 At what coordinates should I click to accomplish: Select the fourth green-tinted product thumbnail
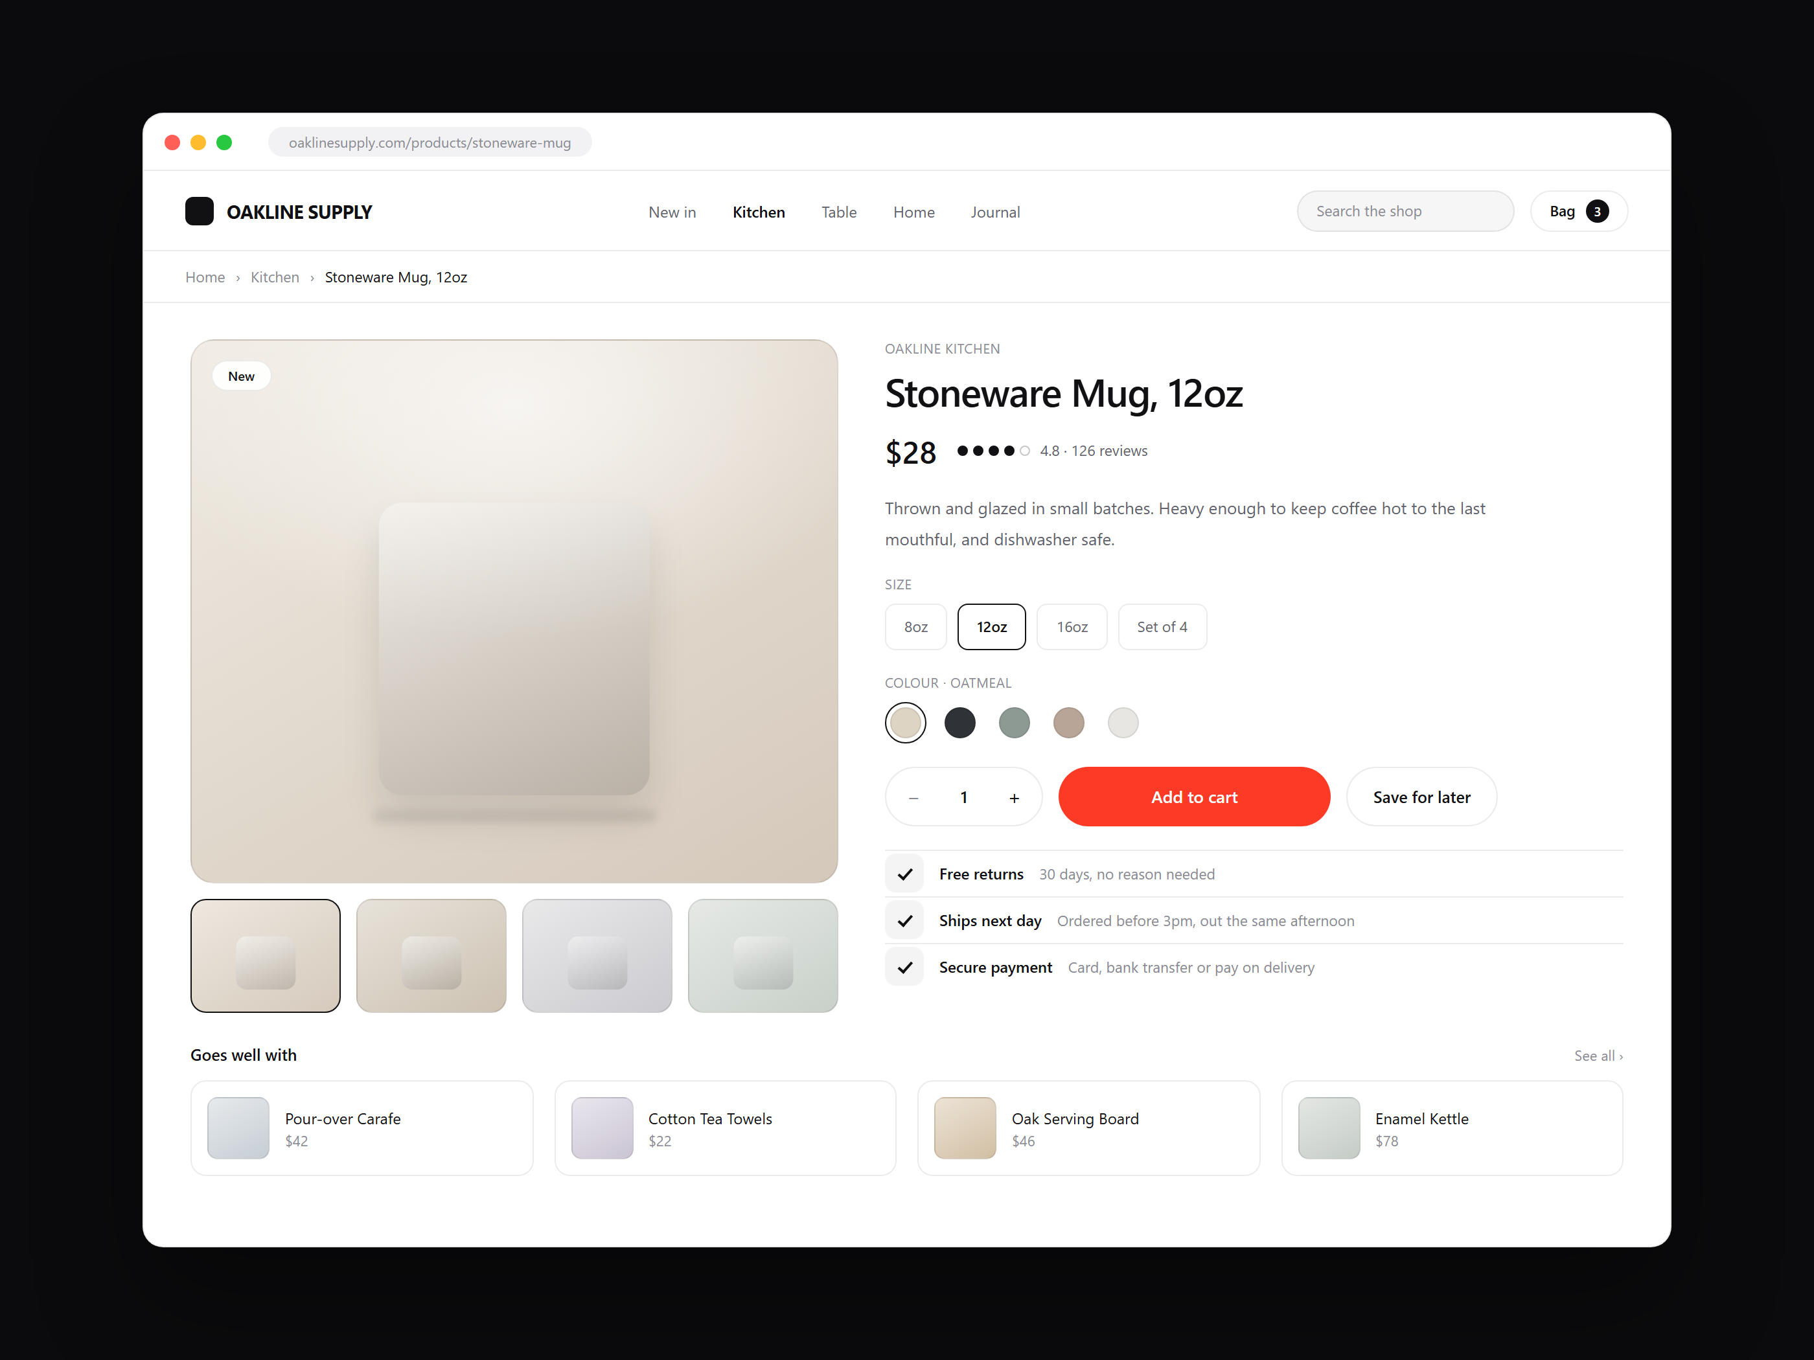[x=763, y=956]
